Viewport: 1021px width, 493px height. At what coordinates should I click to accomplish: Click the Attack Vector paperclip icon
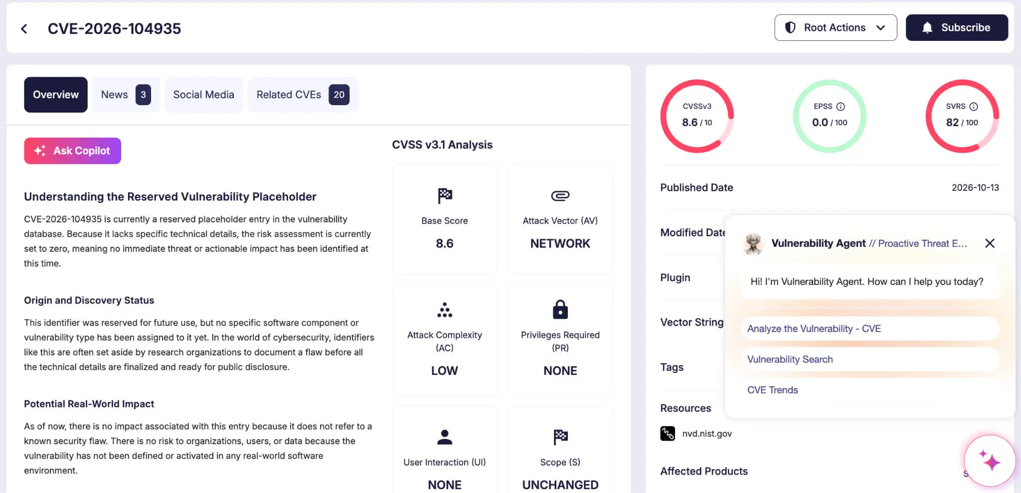pyautogui.click(x=560, y=195)
